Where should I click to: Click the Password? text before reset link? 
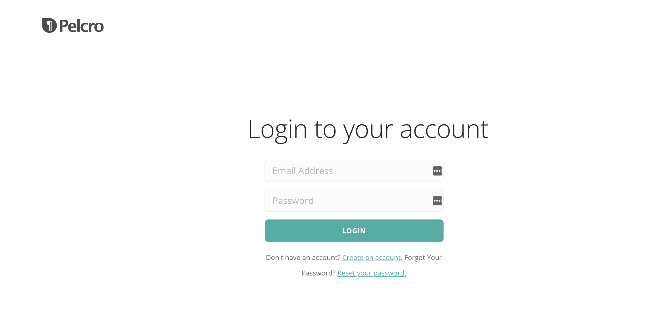[319, 273]
